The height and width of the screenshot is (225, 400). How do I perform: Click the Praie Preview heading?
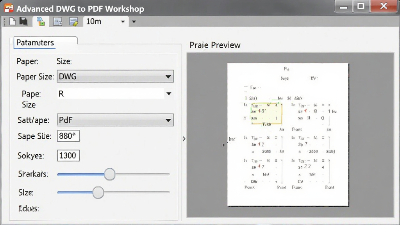tap(215, 45)
